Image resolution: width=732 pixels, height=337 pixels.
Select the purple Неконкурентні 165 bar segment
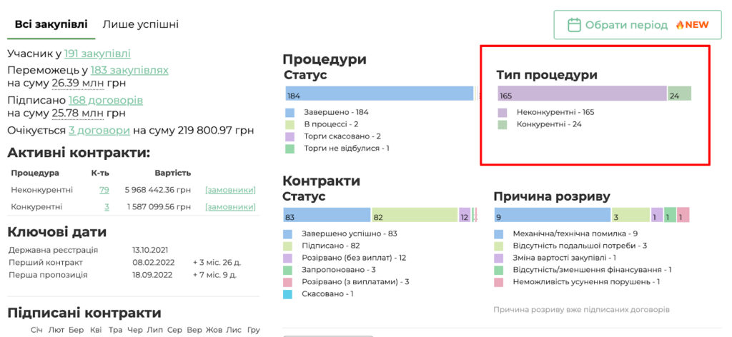582,94
